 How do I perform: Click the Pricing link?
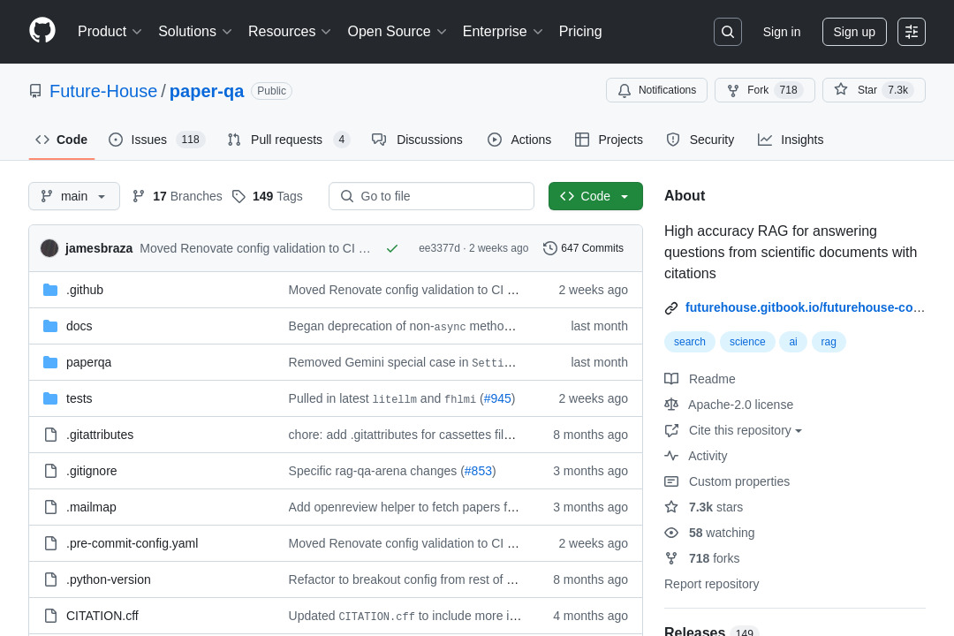pos(580,32)
